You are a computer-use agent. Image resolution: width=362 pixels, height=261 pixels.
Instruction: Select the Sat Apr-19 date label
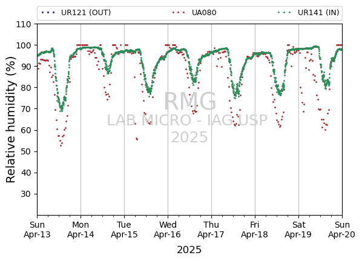(298, 230)
